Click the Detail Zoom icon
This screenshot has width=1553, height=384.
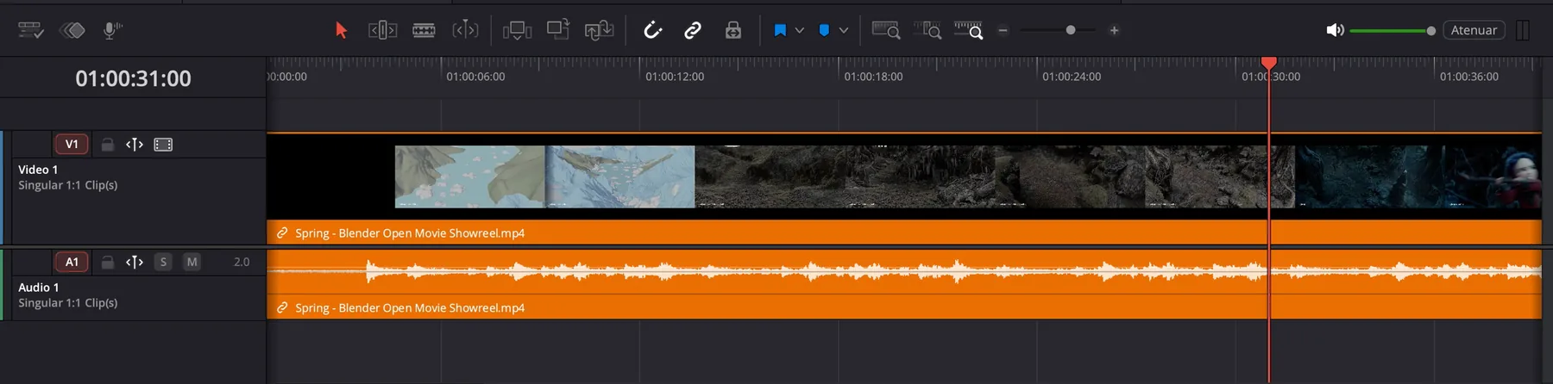coord(927,30)
